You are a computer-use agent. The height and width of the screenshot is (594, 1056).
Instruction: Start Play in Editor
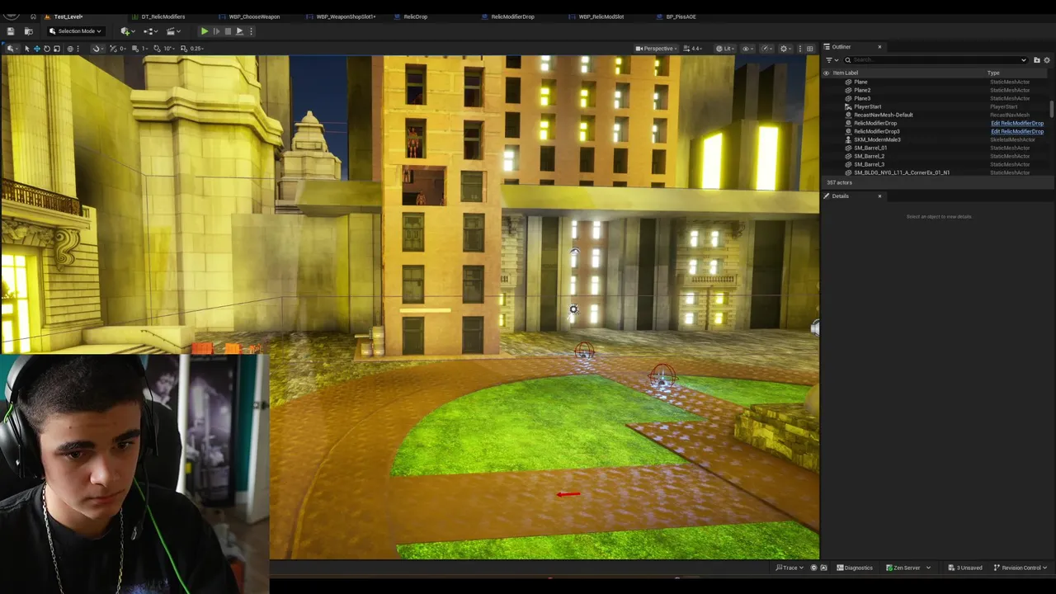point(205,31)
